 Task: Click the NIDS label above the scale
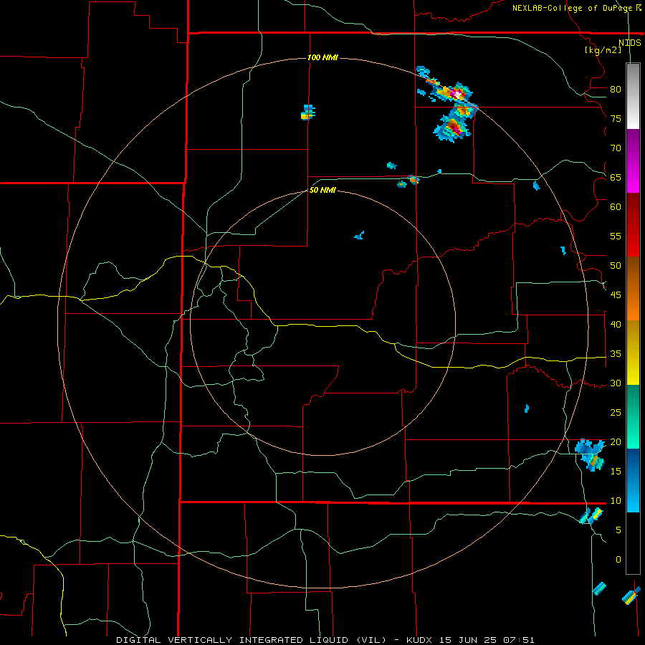(x=629, y=42)
